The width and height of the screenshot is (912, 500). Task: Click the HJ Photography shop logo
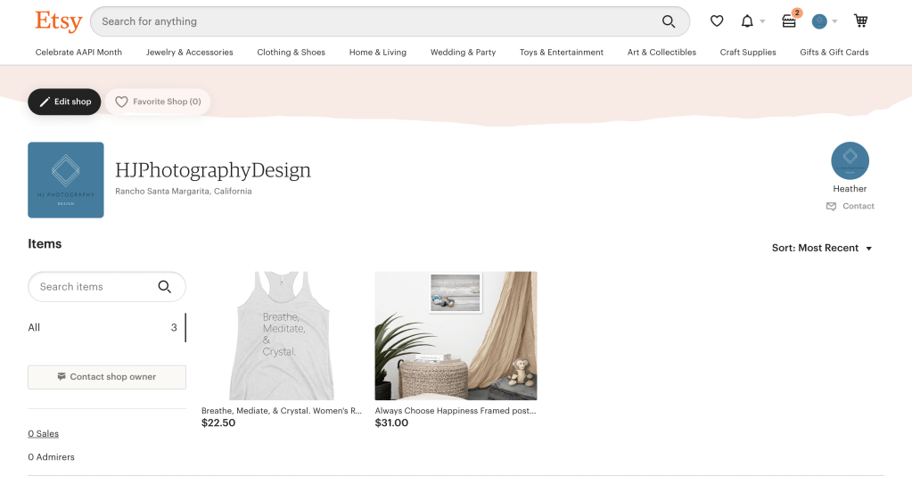click(66, 180)
